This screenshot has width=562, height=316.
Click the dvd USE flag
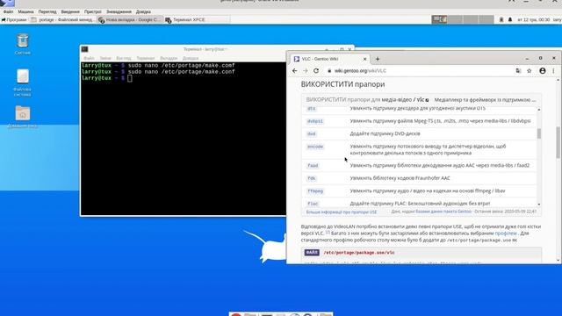(x=312, y=133)
